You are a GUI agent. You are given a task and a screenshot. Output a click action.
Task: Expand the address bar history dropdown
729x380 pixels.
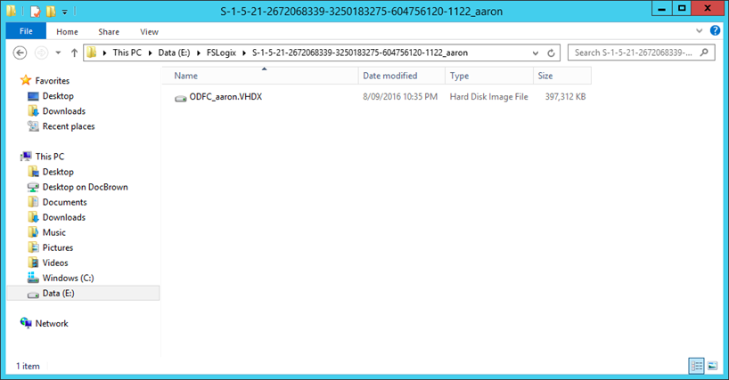[536, 53]
